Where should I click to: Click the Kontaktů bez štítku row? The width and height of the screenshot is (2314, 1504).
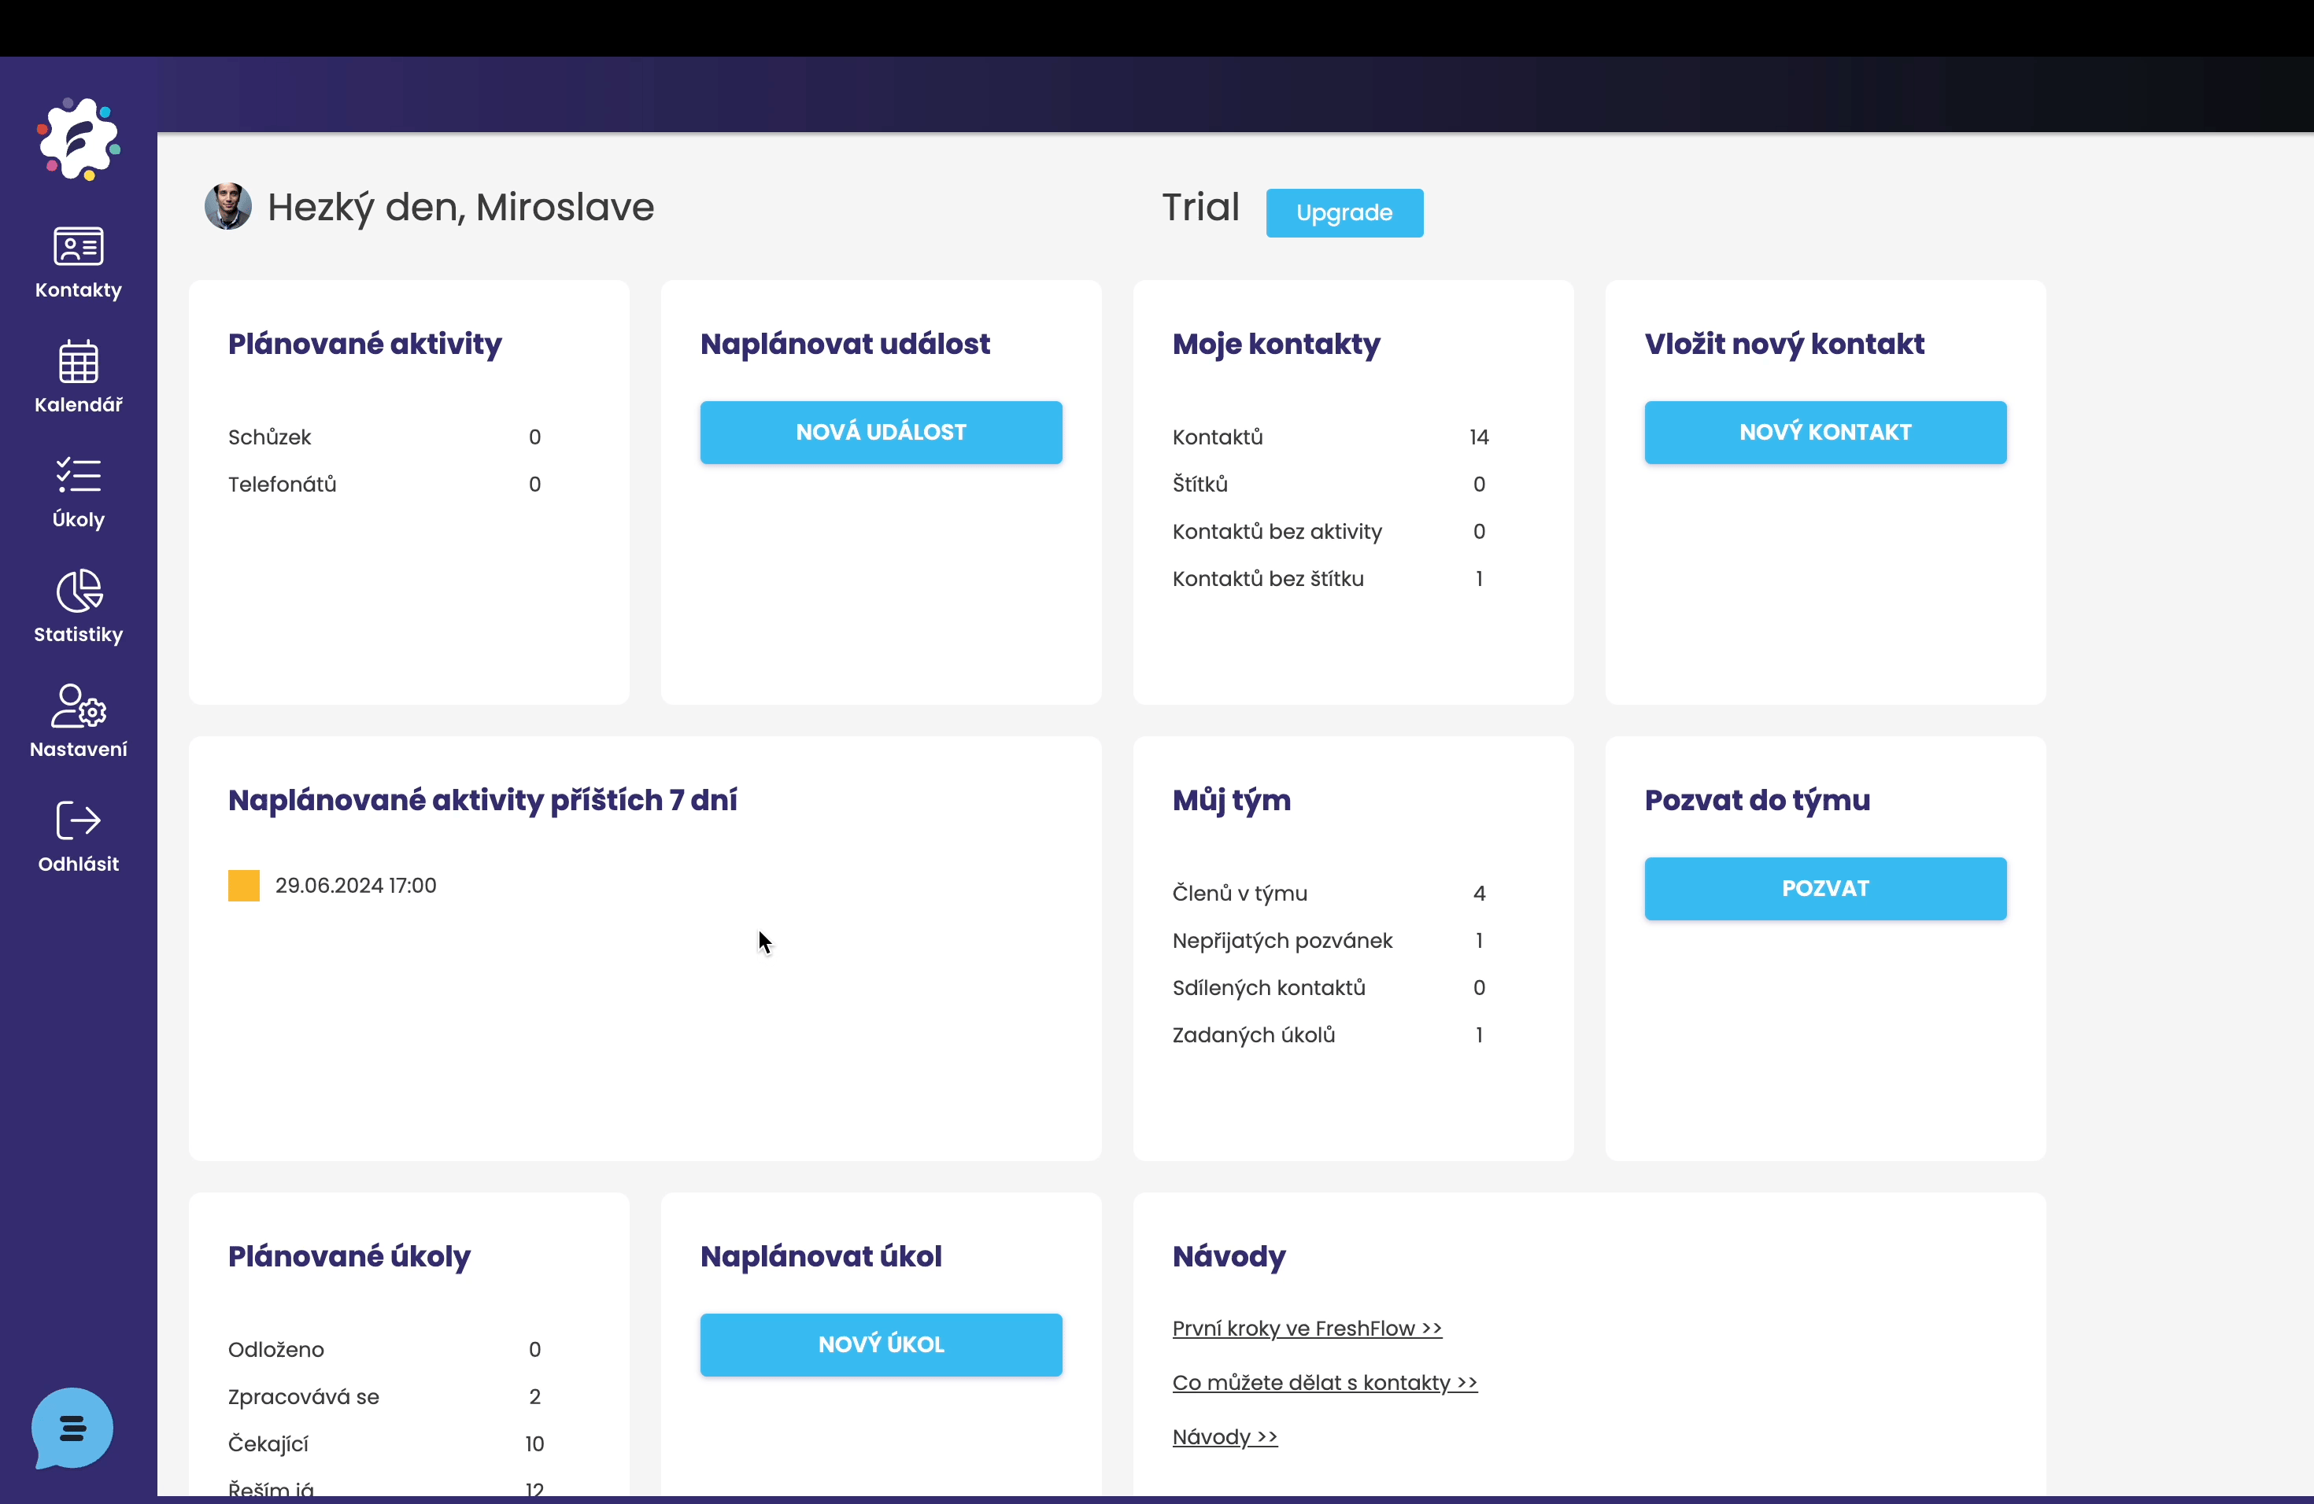coord(1268,579)
